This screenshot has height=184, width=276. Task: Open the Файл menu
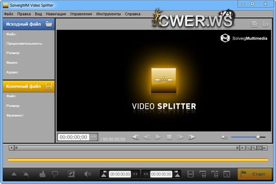coord(8,14)
